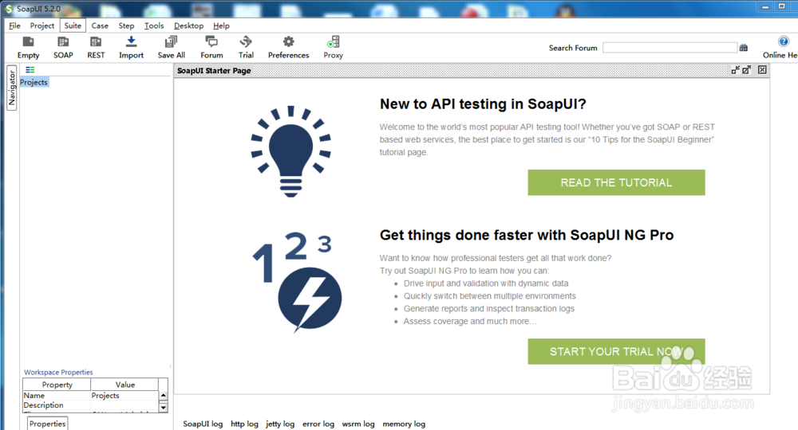This screenshot has width=798, height=430.
Task: Open the Help menu
Action: pyautogui.click(x=221, y=25)
